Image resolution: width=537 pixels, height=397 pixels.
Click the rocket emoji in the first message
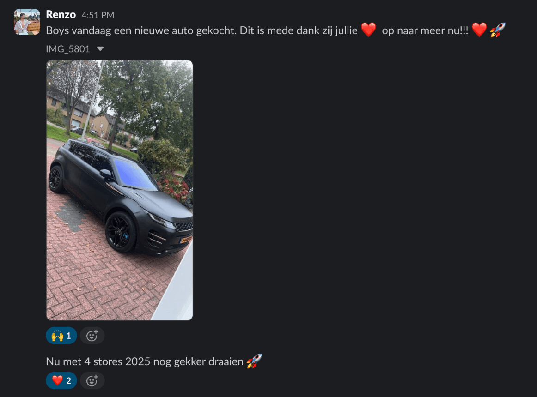click(x=498, y=30)
